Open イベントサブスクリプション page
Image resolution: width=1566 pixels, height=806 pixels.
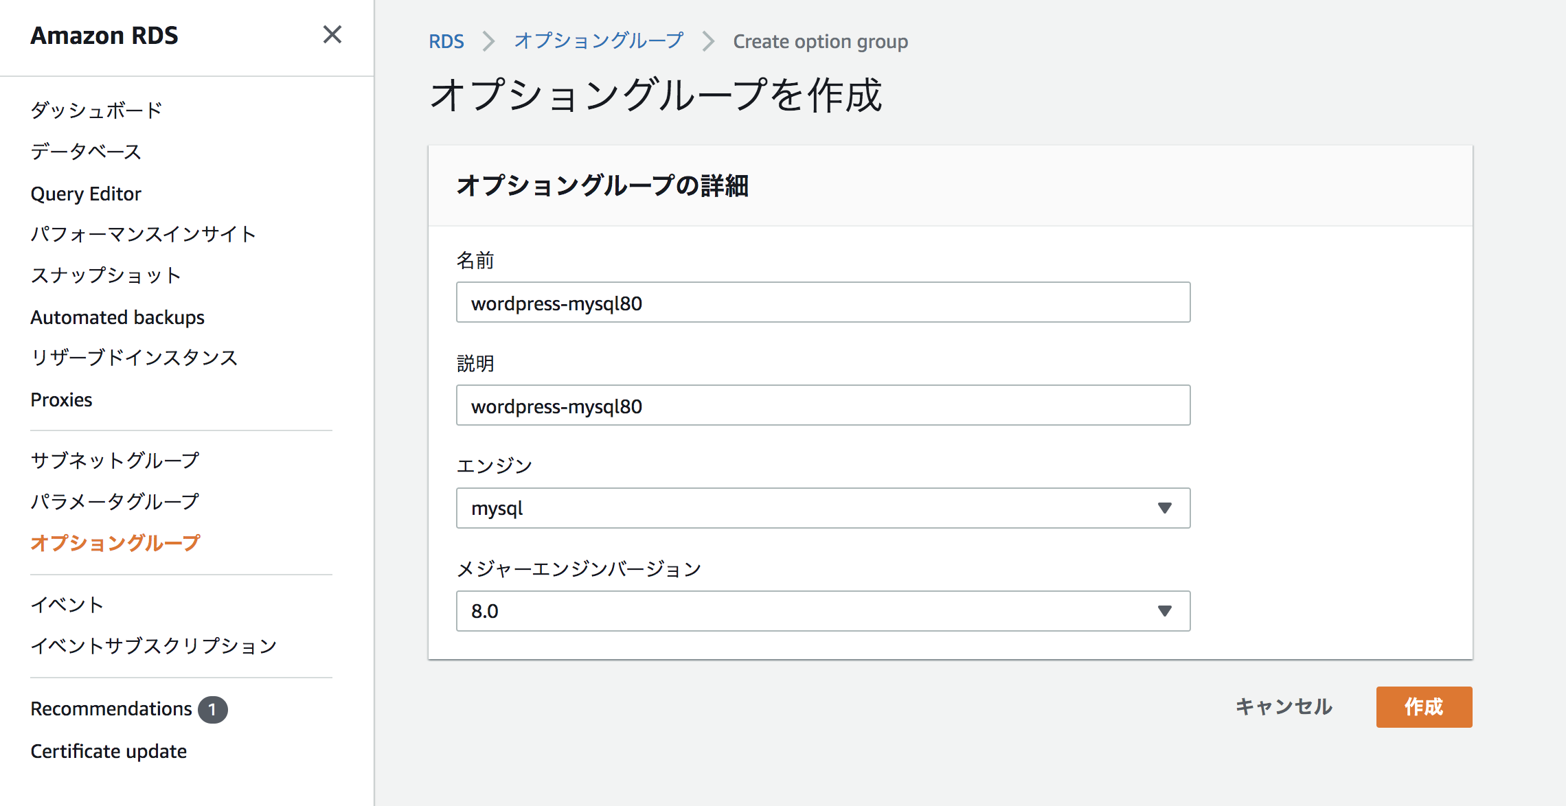(x=154, y=646)
